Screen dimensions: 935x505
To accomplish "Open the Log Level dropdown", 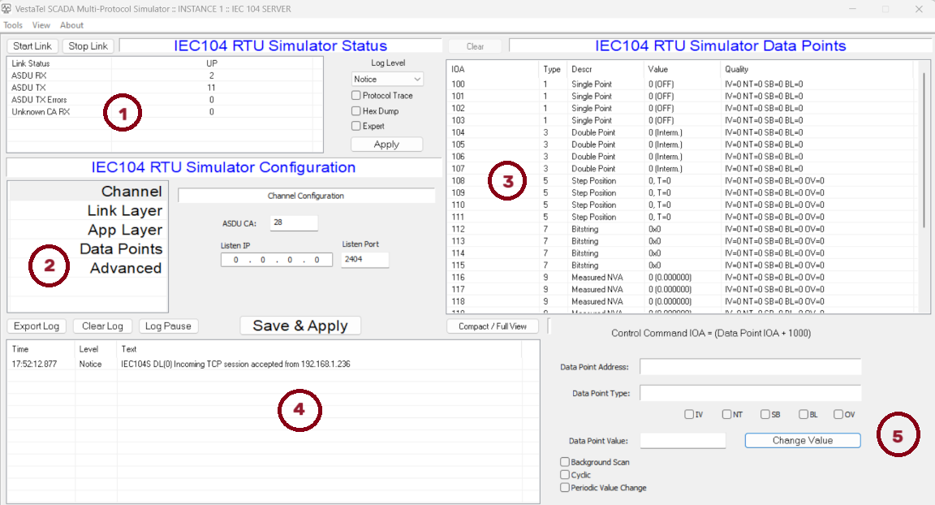I will [x=387, y=79].
